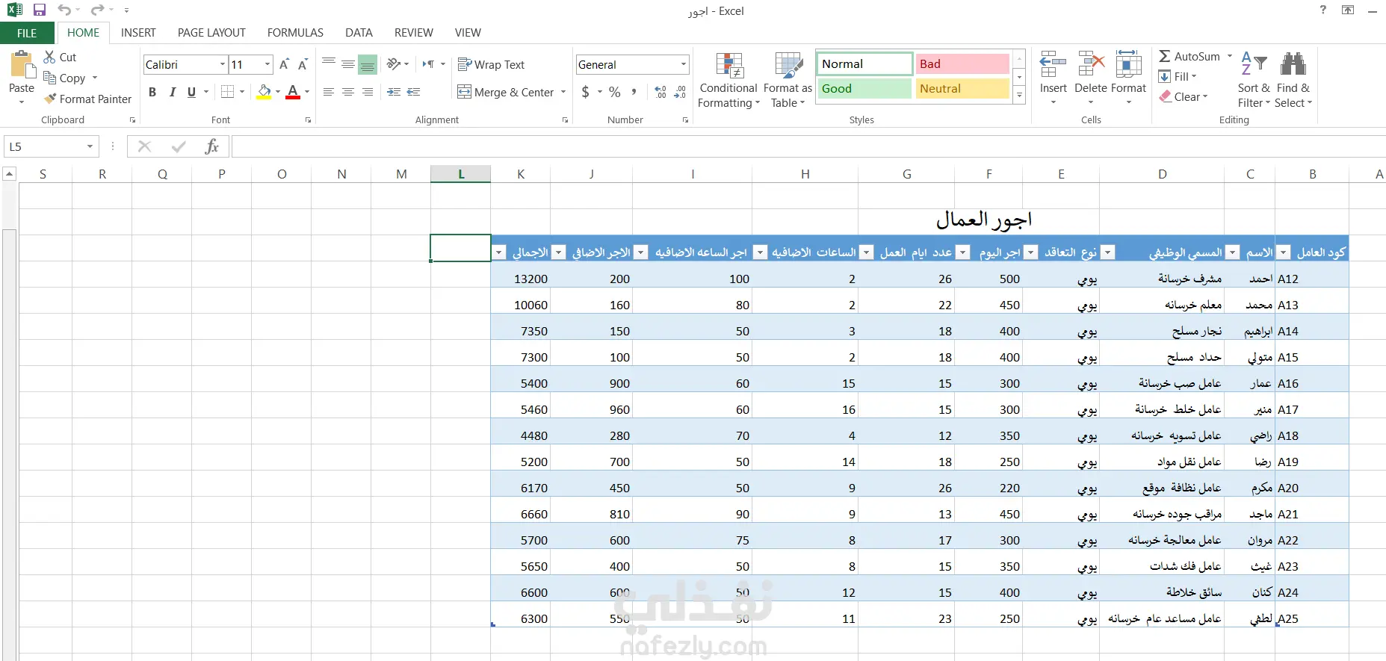Click Increase Decimal icon
The image size is (1386, 661).
point(660,92)
